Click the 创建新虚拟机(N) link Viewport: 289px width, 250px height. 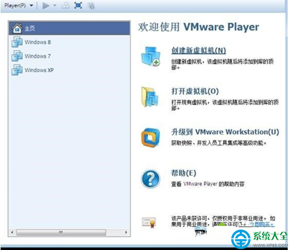pos(199,51)
